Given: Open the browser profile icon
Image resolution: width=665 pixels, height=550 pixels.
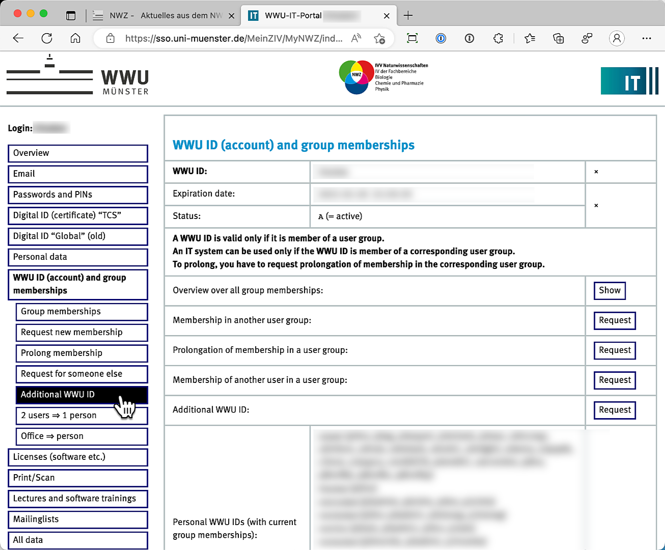Looking at the screenshot, I should [617, 38].
